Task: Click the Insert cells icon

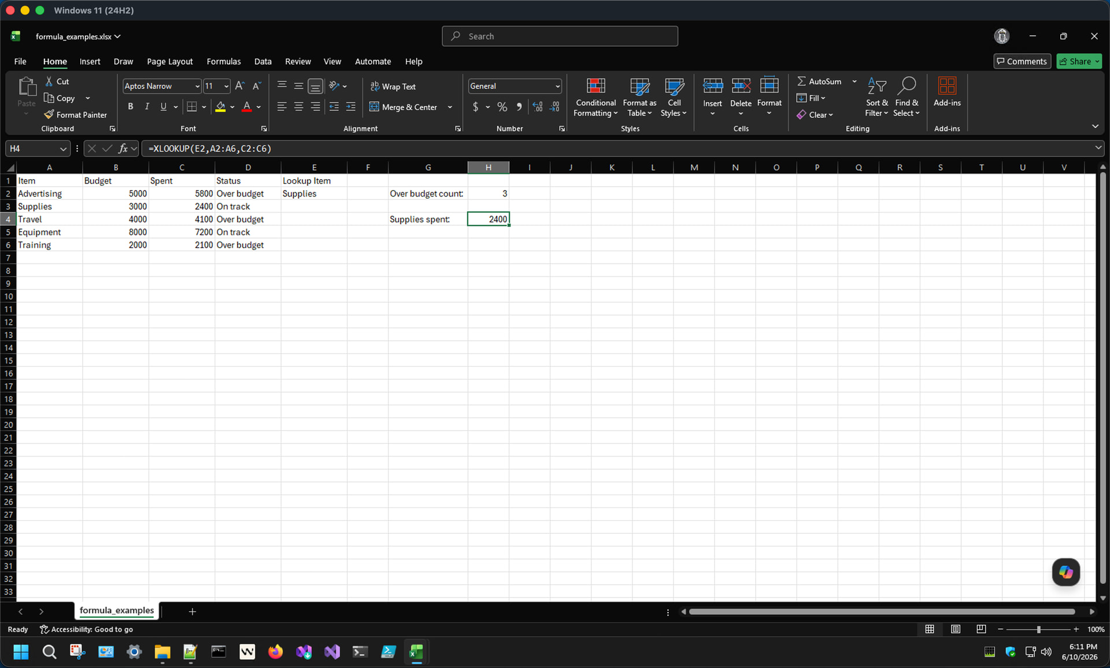Action: coord(712,86)
